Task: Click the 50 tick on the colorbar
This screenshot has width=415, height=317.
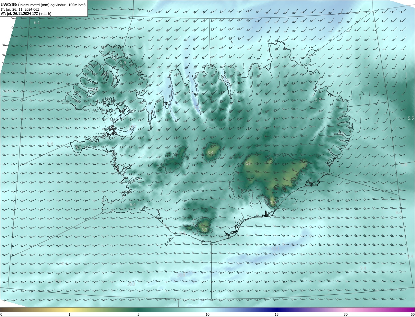Action: [412, 314]
